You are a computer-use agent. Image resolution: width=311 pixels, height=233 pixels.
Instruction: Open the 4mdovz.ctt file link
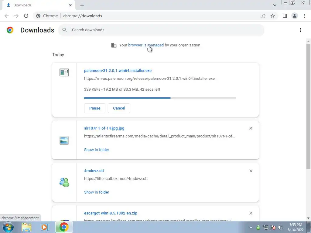94,171
